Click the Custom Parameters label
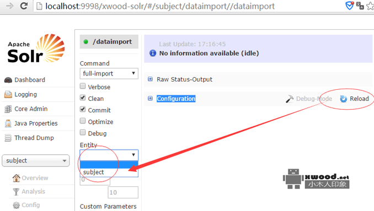This screenshot has height=211, width=374. tap(108, 207)
